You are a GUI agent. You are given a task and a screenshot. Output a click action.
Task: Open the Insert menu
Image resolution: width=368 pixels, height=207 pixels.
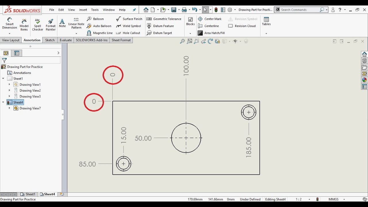point(83,10)
